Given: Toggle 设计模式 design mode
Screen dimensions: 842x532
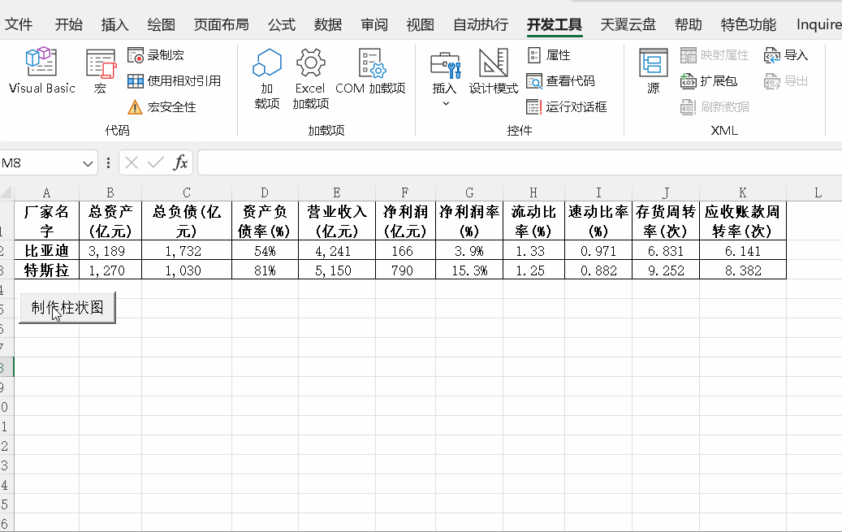Looking at the screenshot, I should (x=493, y=71).
